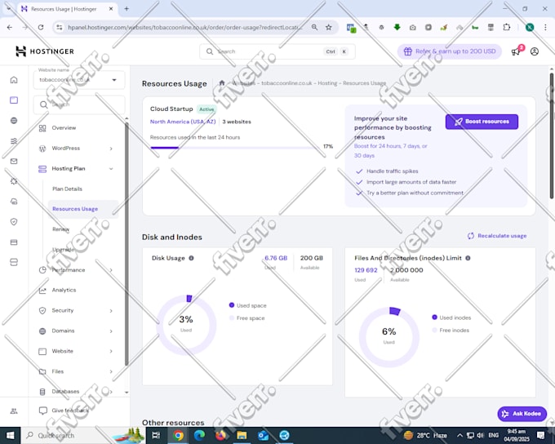Expand the Website menu chevron
The width and height of the screenshot is (555, 444).
111,351
